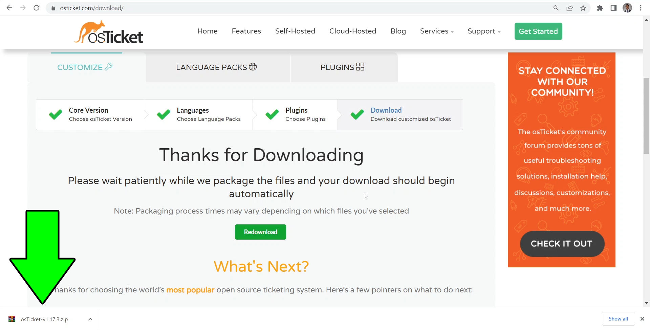Open the CUSTOMIZE wrench tab icon

108,67
